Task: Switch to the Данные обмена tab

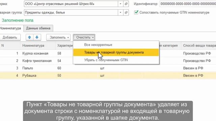Action: (x=38, y=28)
